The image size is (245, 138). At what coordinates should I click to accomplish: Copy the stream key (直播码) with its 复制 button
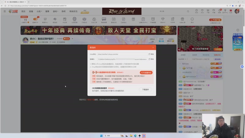[x=151, y=59]
